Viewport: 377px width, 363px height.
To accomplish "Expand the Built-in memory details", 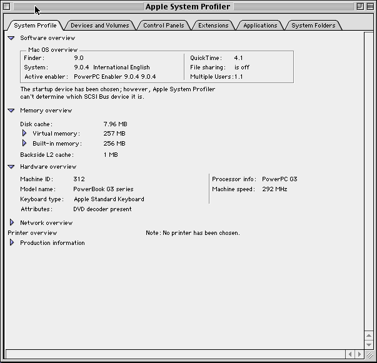I will [24, 143].
